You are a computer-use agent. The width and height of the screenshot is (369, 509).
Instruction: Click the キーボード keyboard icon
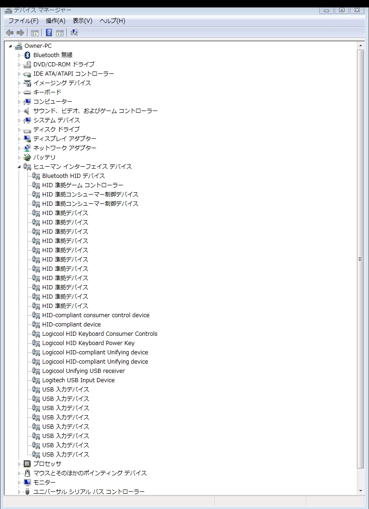click(27, 92)
